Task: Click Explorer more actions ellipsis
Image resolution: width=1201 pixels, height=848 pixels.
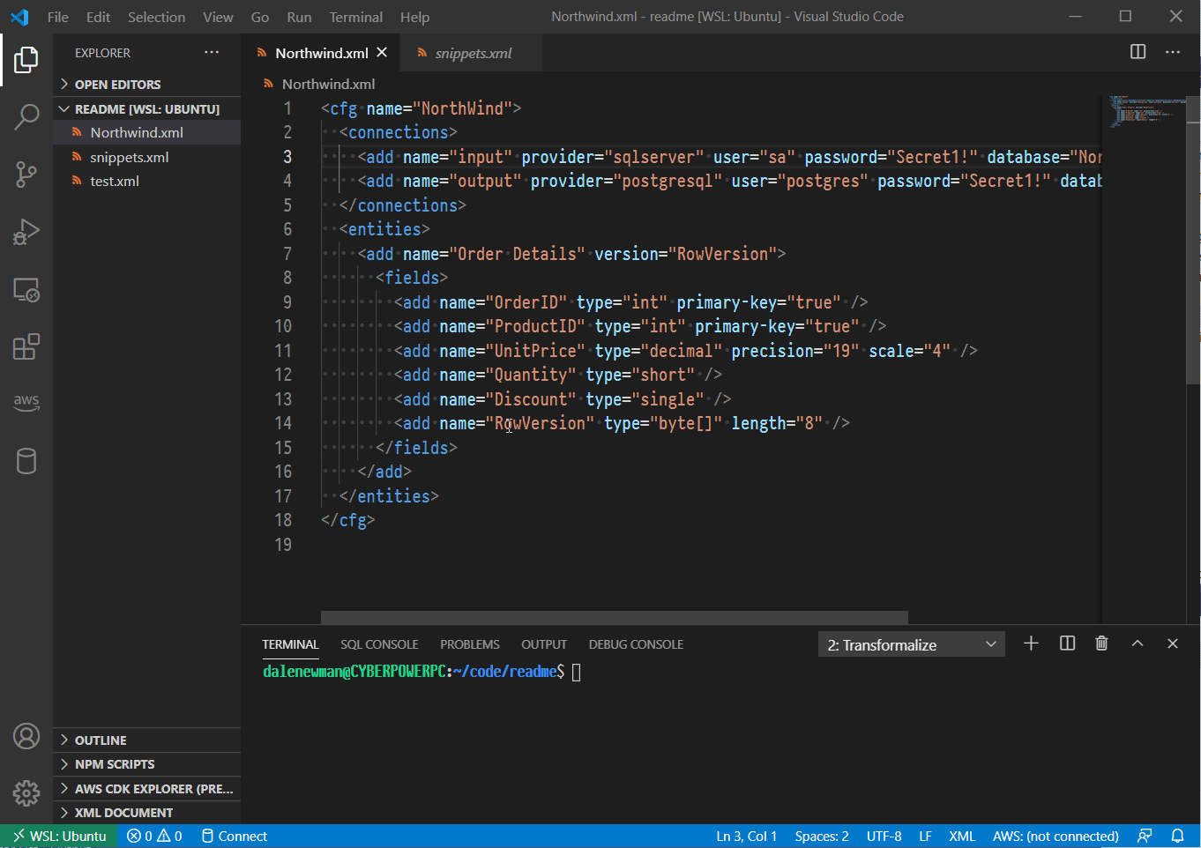Action: (212, 53)
